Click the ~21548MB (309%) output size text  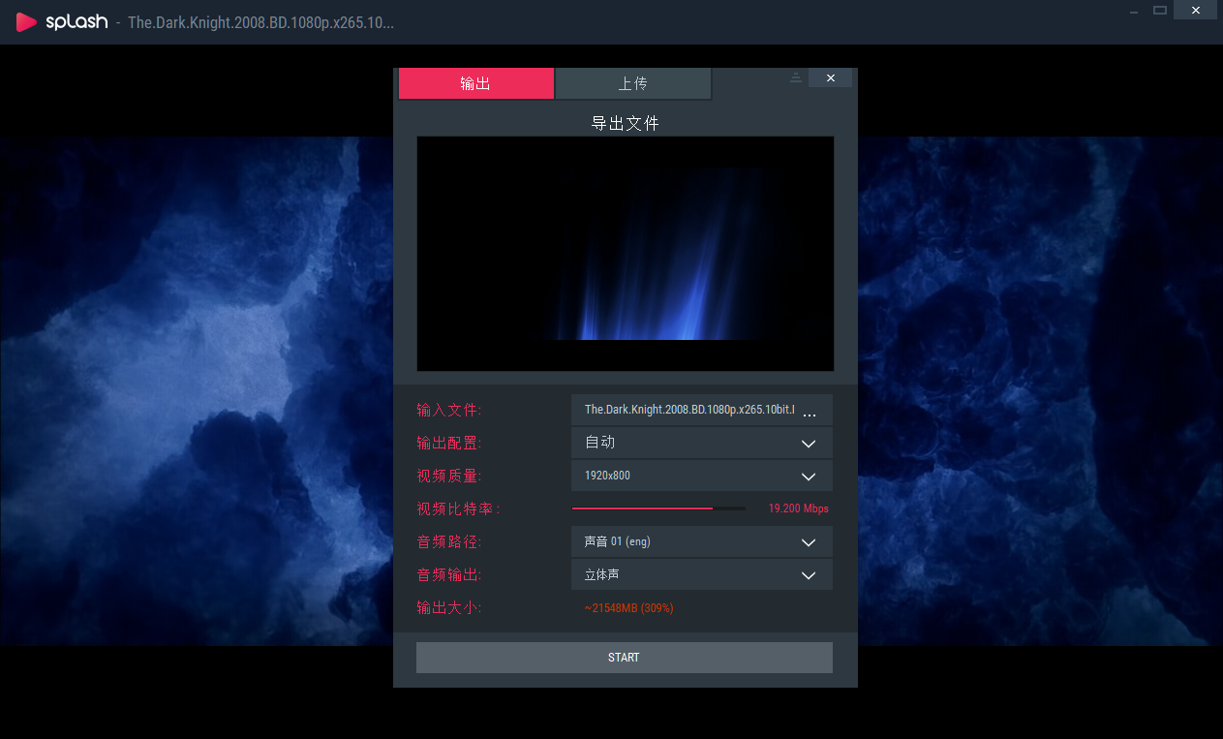coord(629,608)
